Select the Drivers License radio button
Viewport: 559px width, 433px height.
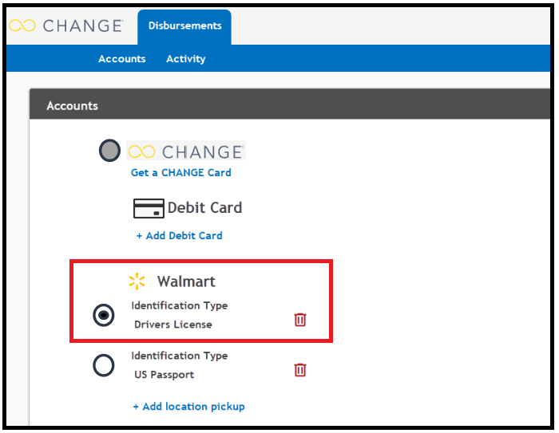[104, 315]
